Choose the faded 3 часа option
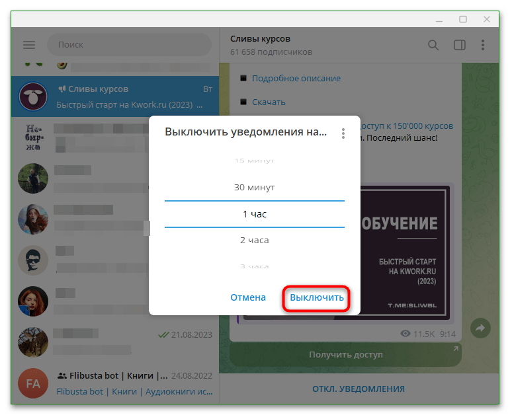 (255, 266)
